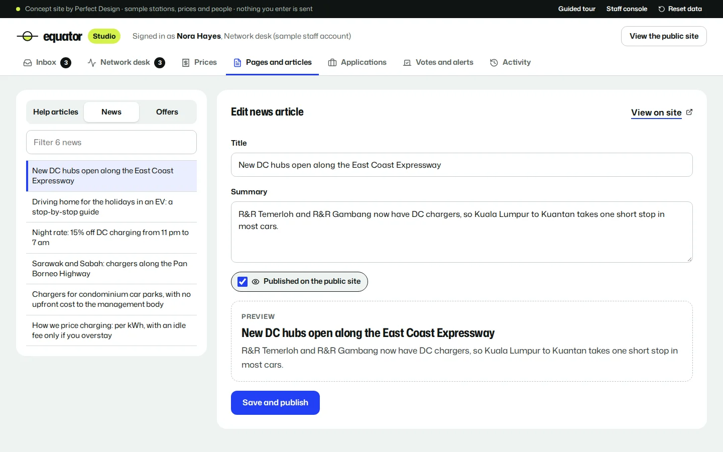The width and height of the screenshot is (723, 452).
Task: Select 'How we price charging' news item
Action: click(x=111, y=330)
